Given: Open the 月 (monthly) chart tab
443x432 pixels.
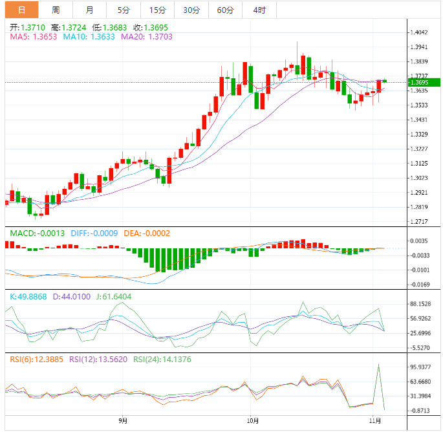Looking at the screenshot, I should pos(89,10).
